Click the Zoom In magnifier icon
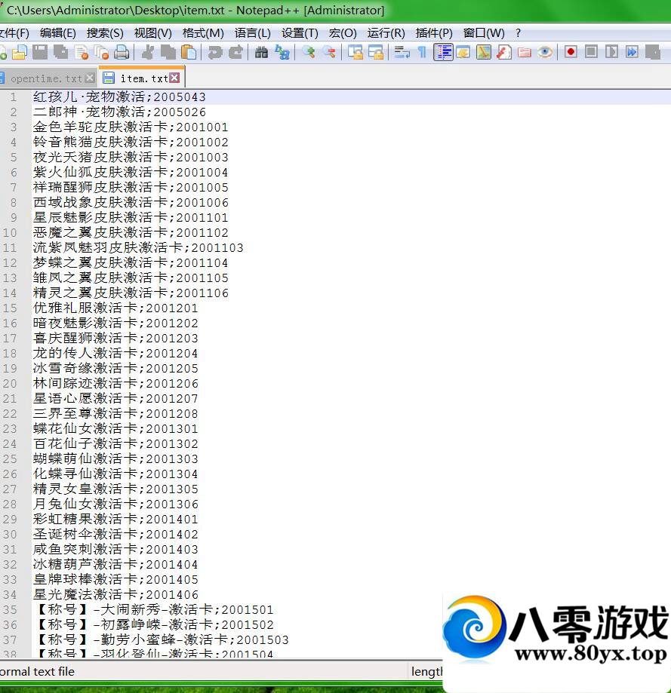Viewport: 671px width, 693px height. pos(309,52)
